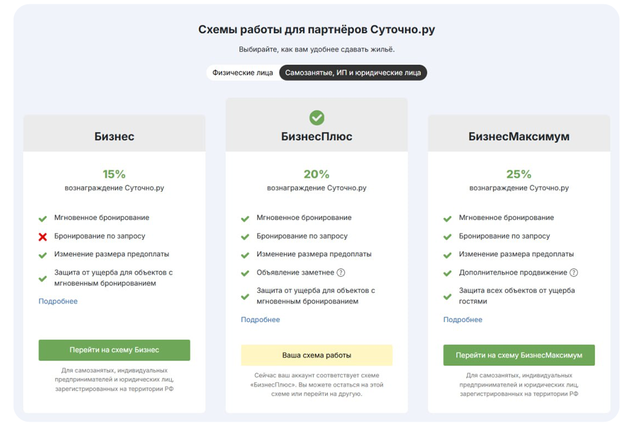The width and height of the screenshot is (633, 426).
Task: Click the Ваша схема работы button
Action: point(316,355)
